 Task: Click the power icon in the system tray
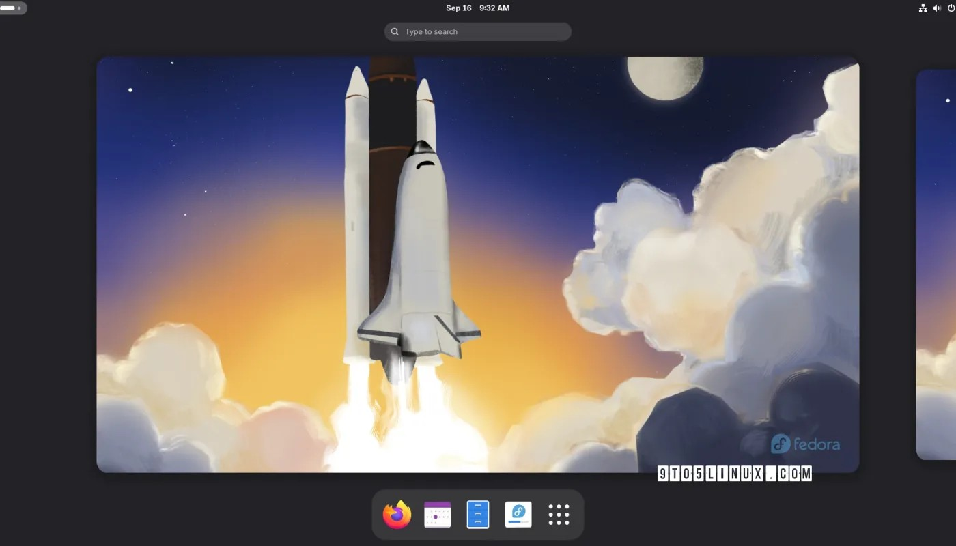click(950, 8)
